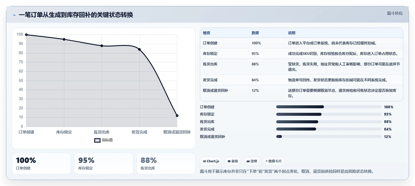415x186 pixels.
Task: Click the 拣货出库 cell in the table
Action: pyautogui.click(x=210, y=64)
